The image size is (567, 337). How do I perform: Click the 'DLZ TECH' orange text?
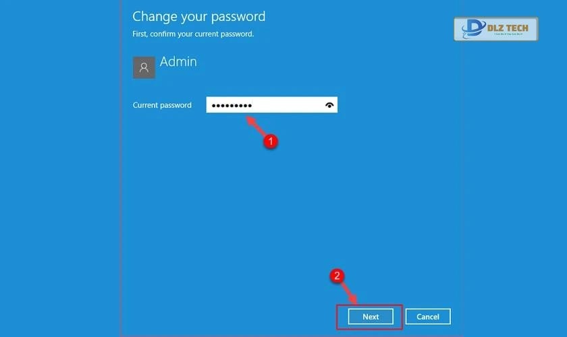click(508, 28)
